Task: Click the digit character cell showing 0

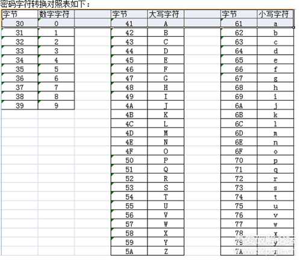Action: tap(56, 23)
